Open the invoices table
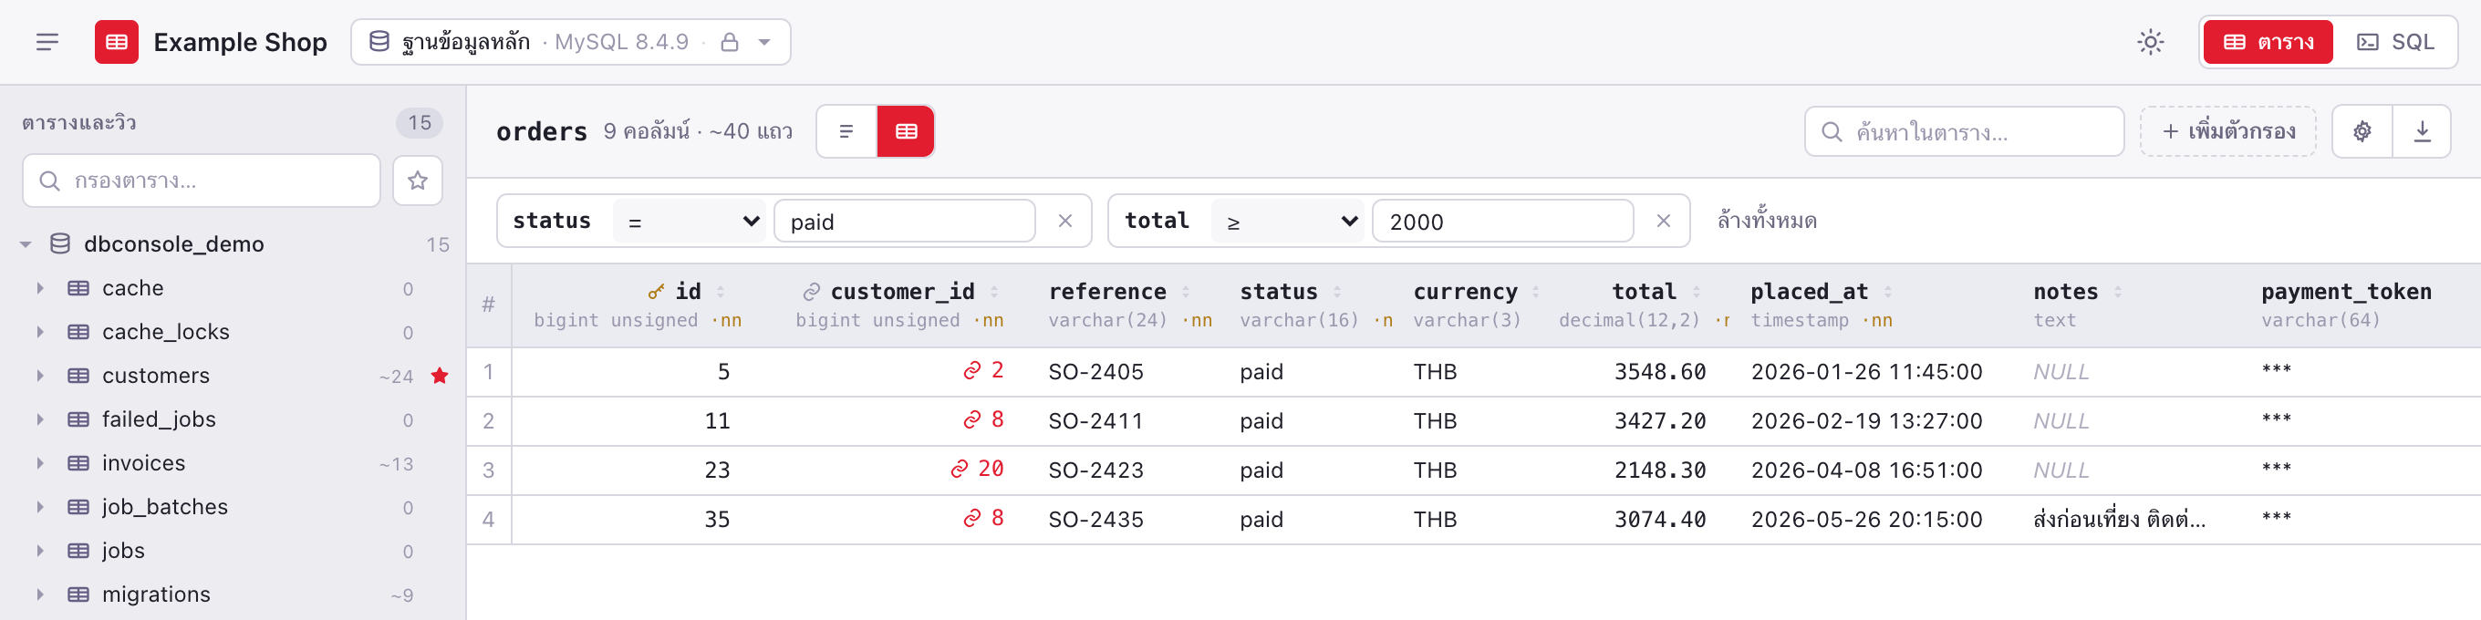The image size is (2481, 620). coord(143,464)
